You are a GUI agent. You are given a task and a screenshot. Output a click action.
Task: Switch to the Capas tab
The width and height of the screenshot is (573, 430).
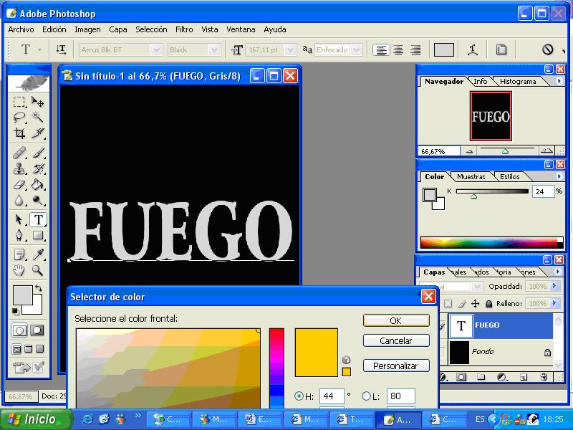(435, 272)
